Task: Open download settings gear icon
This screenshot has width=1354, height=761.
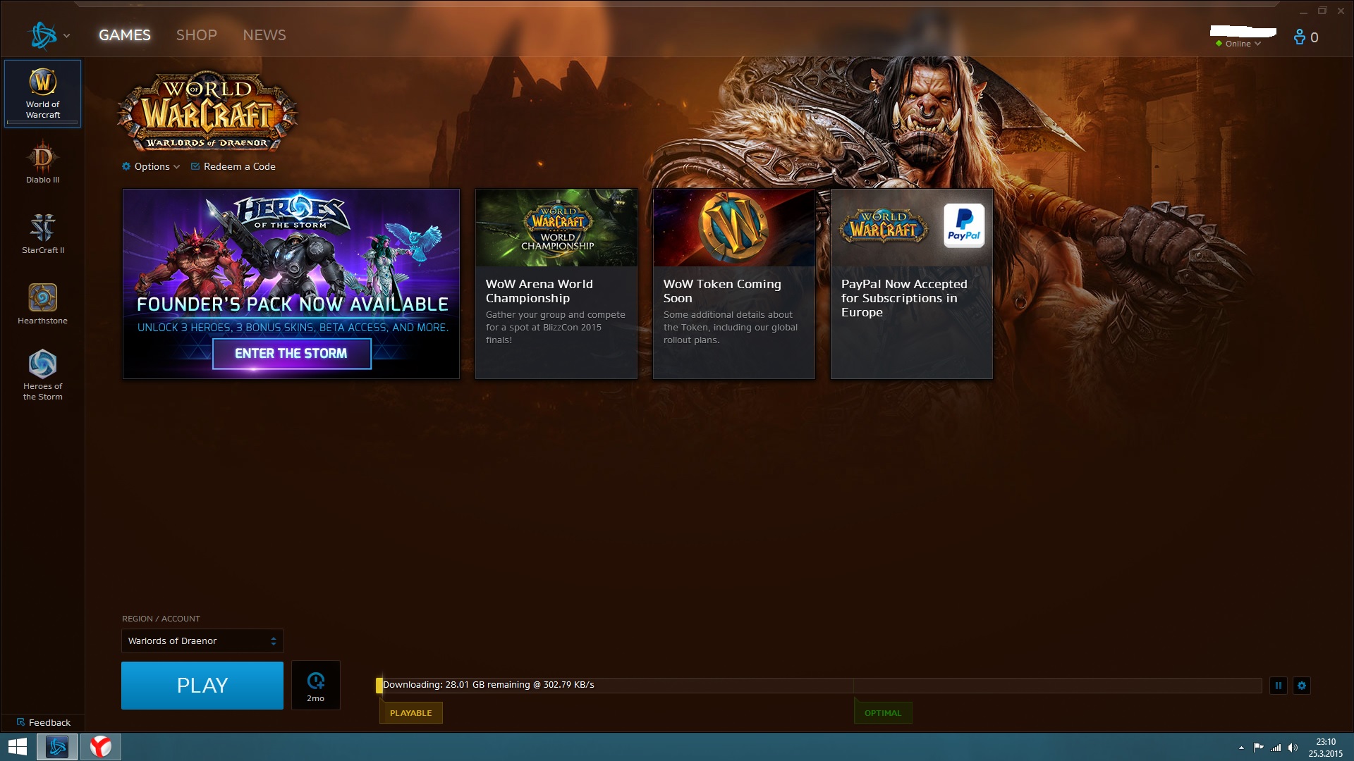Action: point(1302,685)
